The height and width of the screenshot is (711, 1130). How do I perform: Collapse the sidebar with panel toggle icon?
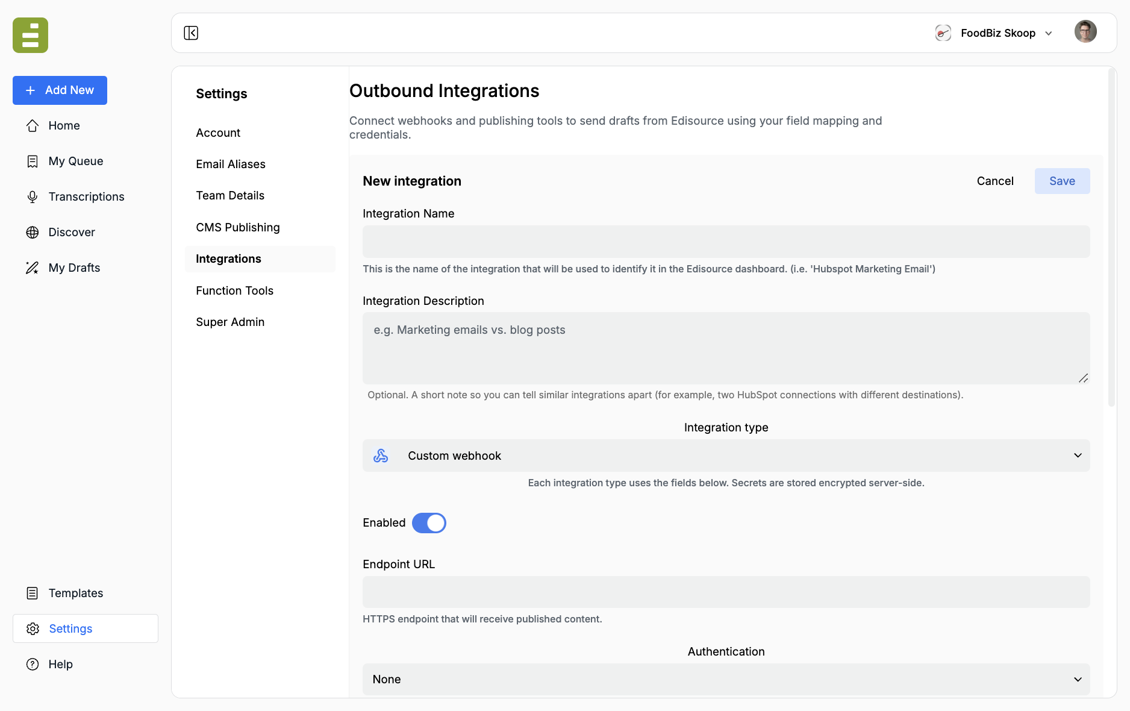point(191,33)
